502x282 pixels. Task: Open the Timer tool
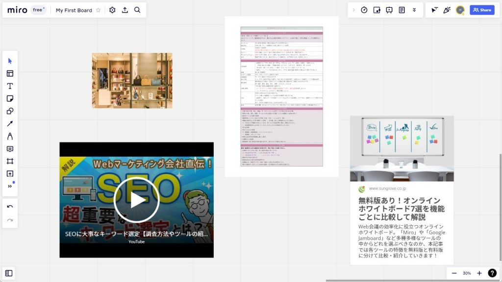click(364, 10)
